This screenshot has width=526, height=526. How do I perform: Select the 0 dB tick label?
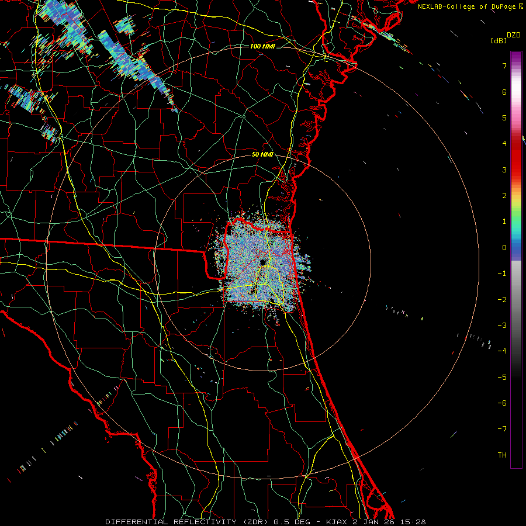click(504, 248)
